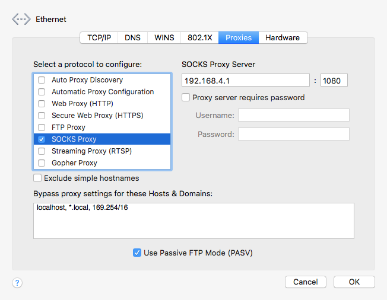387x300 pixels.
Task: Disable Use Passive FTP Mode (PASV)
Action: (137, 253)
